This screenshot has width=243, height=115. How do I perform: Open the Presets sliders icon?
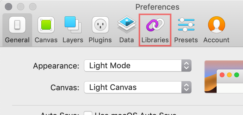pos(186,25)
